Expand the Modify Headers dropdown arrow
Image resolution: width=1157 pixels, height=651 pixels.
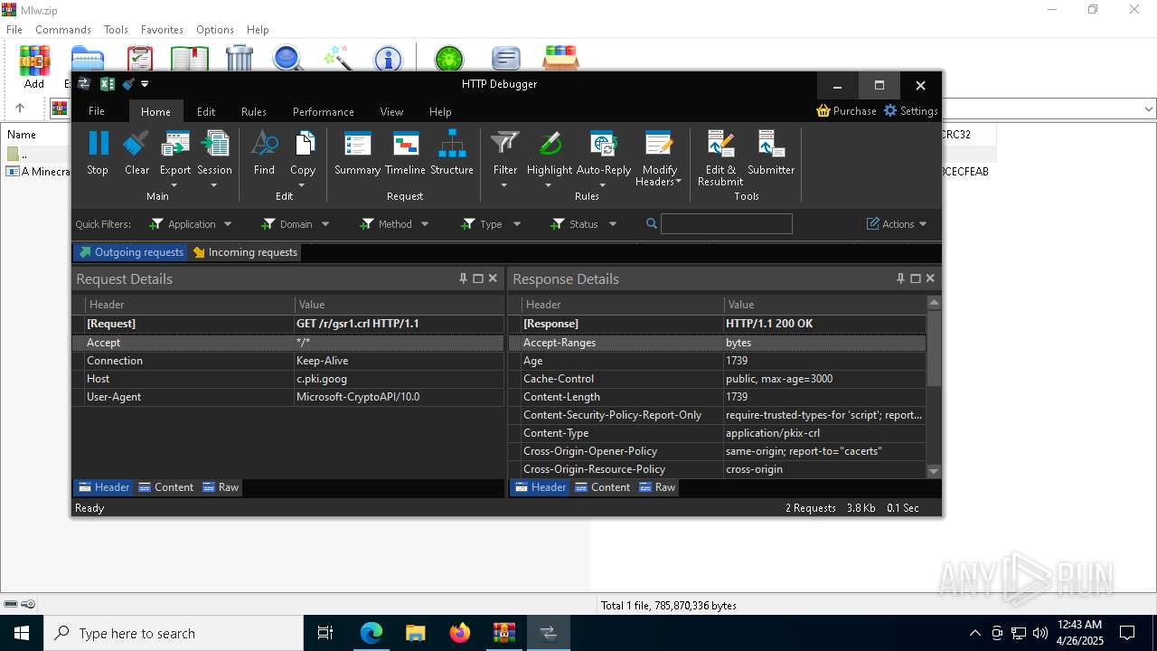[678, 182]
